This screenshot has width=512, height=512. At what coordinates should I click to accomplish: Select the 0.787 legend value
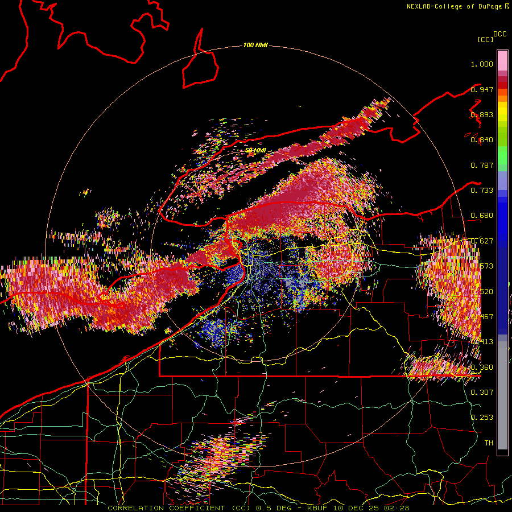482,165
